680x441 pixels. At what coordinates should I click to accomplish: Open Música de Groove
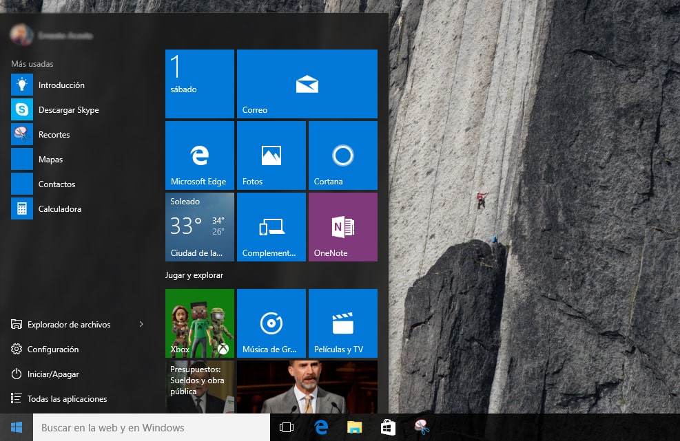[271, 323]
